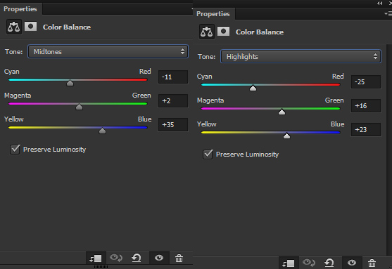Viewport: 392px width, 269px height.
Task: Click layer mask icon in Highlights panel
Action: pyautogui.click(x=223, y=31)
